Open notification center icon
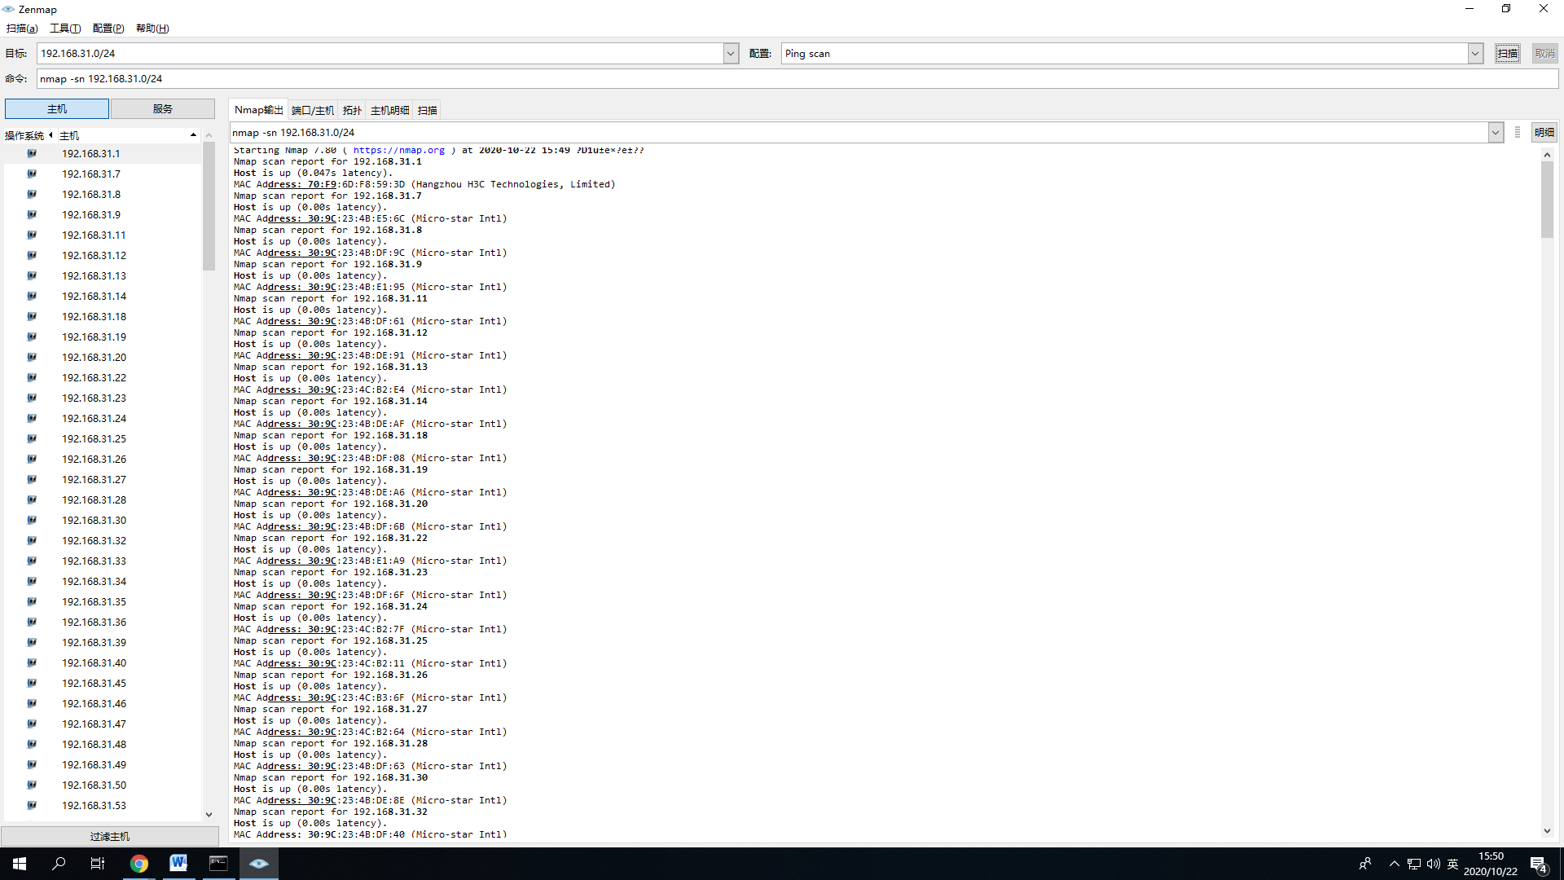This screenshot has height=880, width=1564. point(1538,865)
